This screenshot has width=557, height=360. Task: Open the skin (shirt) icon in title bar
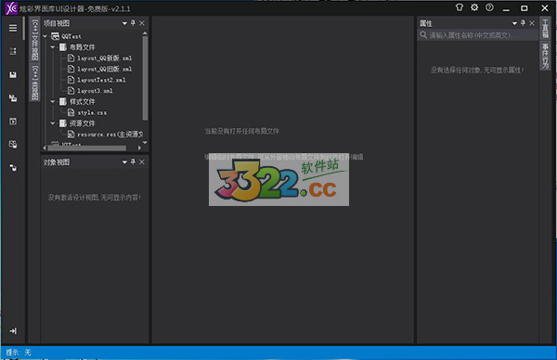point(460,7)
